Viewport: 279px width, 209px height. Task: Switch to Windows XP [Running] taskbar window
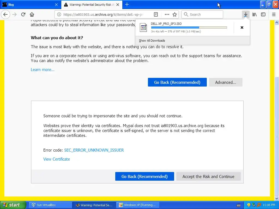pos(138,205)
